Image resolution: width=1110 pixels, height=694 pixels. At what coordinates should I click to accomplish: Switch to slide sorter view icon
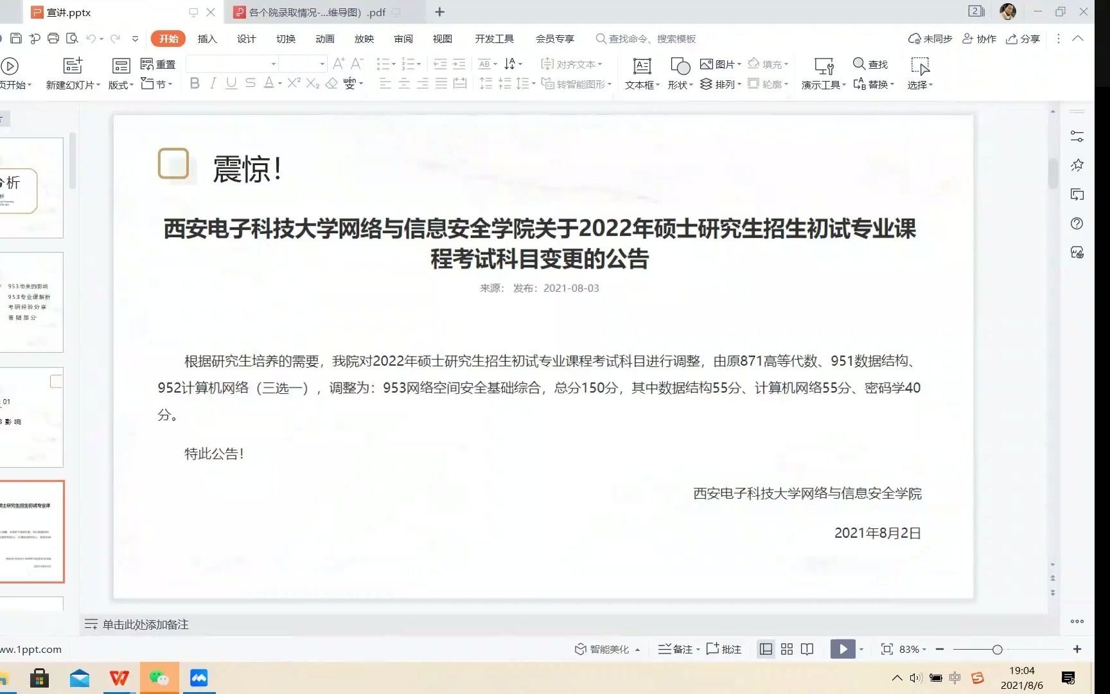(786, 649)
